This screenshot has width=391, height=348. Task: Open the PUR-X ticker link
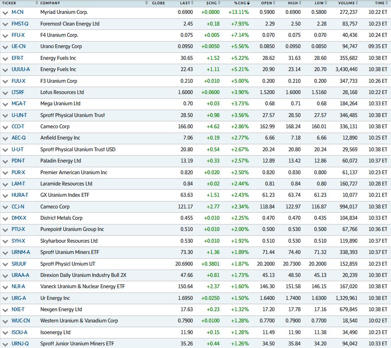[18, 172]
